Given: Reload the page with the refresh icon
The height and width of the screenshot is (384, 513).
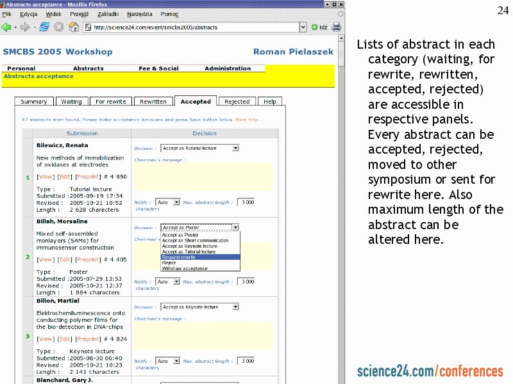Looking at the screenshot, I should pos(44,27).
